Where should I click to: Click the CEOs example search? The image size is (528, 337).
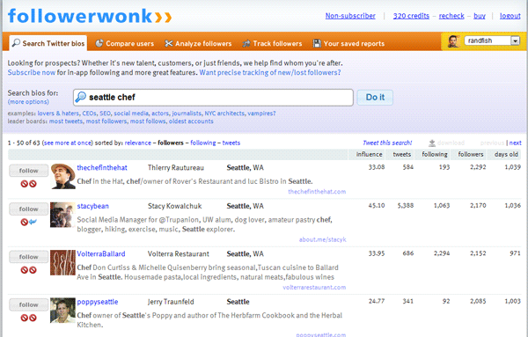click(89, 114)
